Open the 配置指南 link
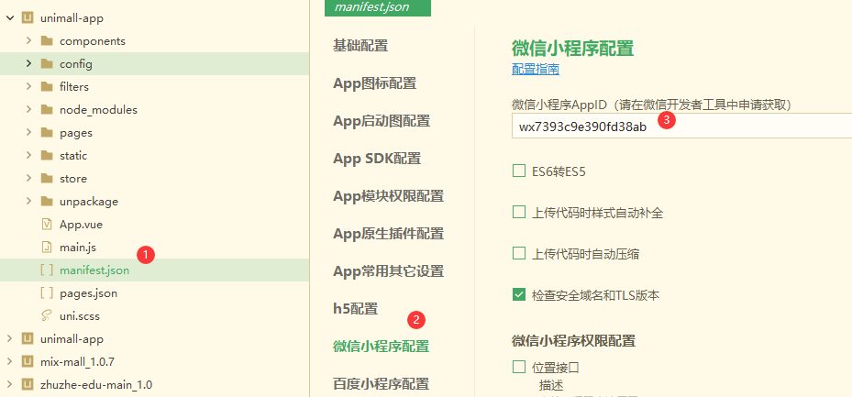Image resolution: width=852 pixels, height=397 pixels. [536, 70]
